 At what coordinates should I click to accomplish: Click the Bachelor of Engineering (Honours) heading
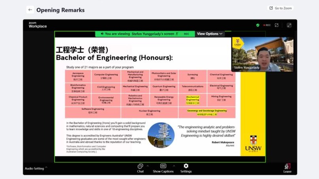tap(114, 58)
